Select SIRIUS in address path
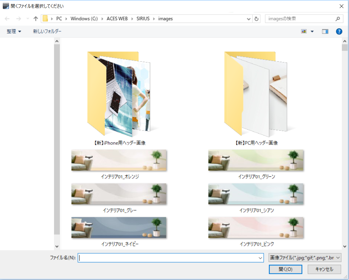Screen dimensions: 349x280 (x=143, y=19)
